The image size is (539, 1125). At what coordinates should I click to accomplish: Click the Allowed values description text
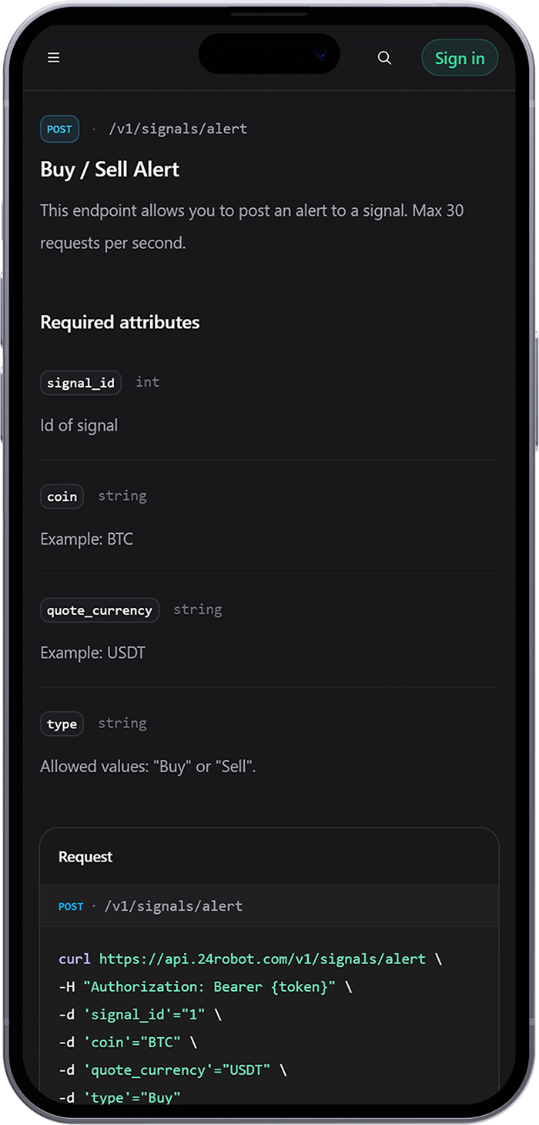tap(148, 767)
